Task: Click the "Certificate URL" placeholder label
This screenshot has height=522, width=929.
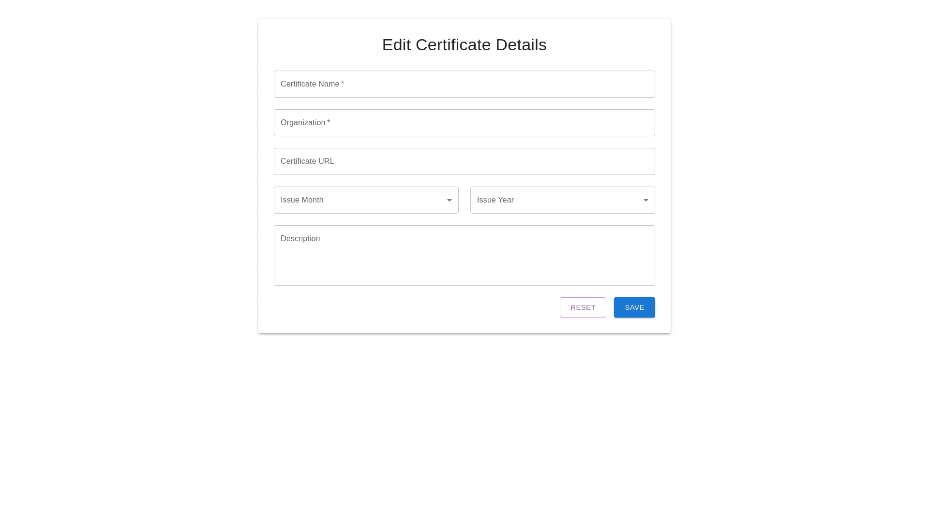Action: (x=307, y=161)
